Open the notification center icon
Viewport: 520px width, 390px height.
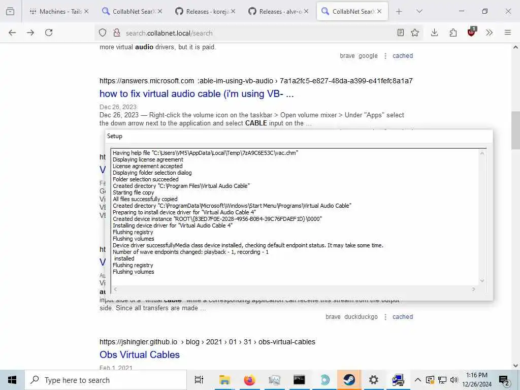[504, 380]
